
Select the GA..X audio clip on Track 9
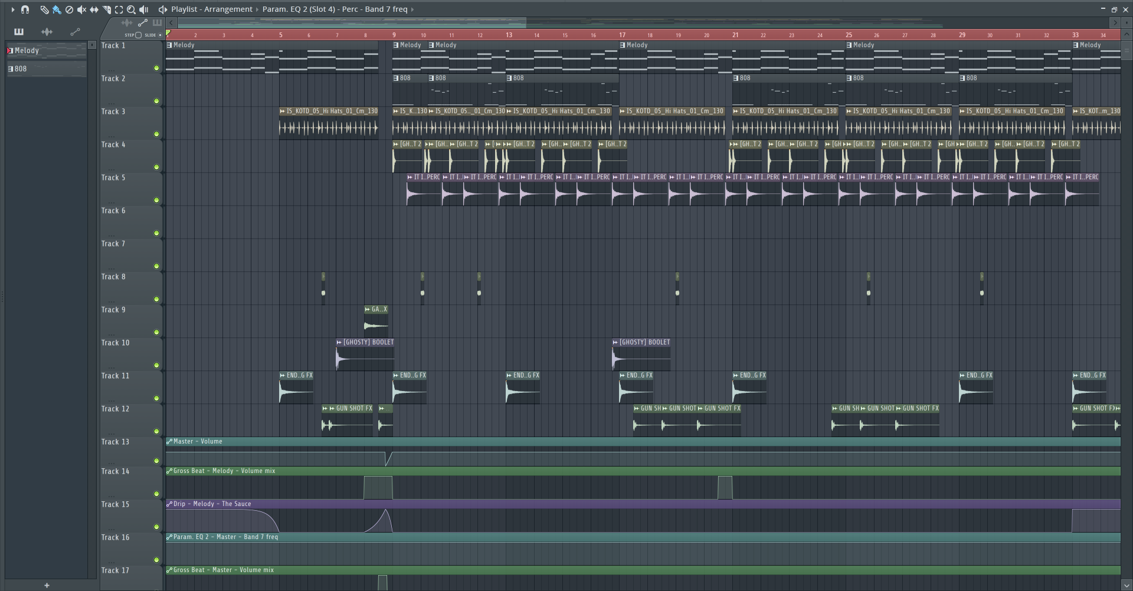[x=376, y=321]
